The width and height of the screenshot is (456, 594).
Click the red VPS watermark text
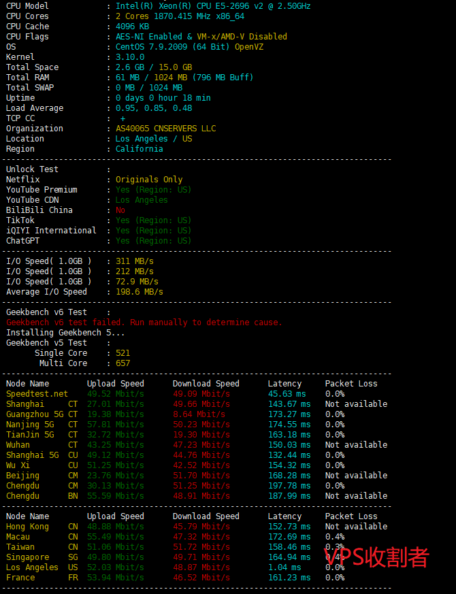click(x=376, y=557)
